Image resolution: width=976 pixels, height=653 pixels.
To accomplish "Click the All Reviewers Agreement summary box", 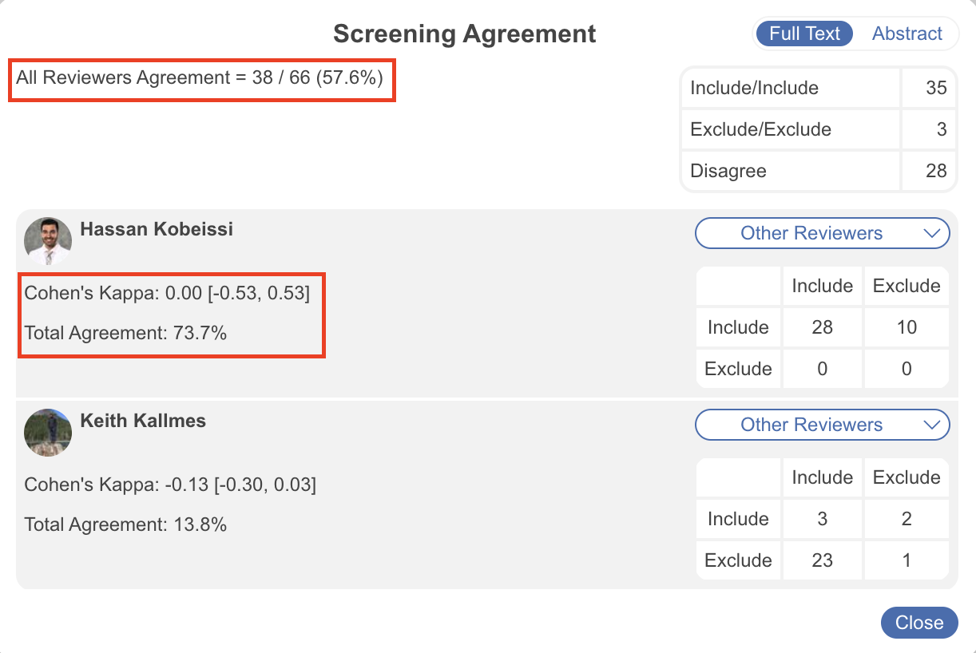I will [201, 79].
